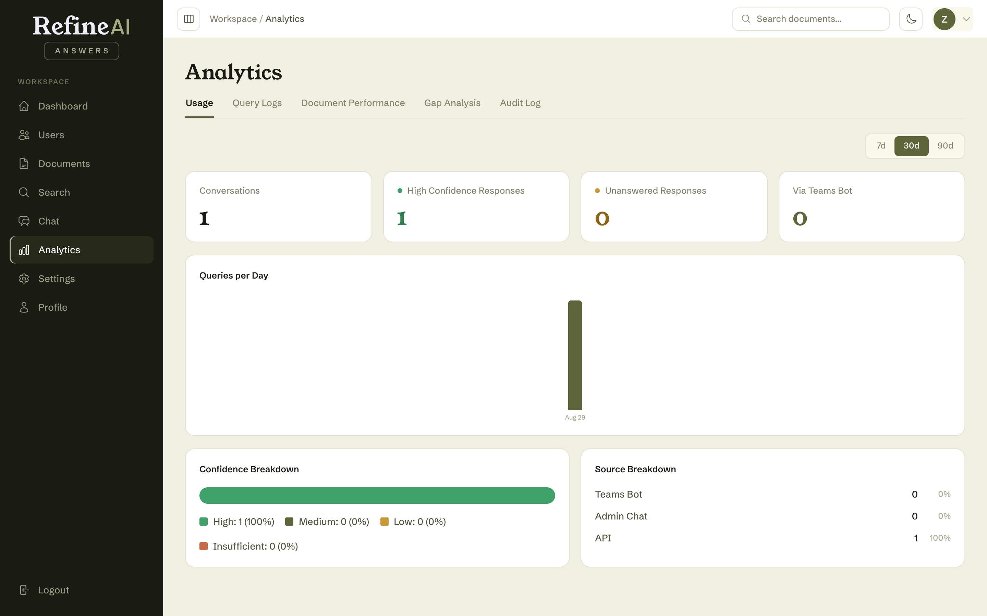Image resolution: width=987 pixels, height=616 pixels.
Task: Click the Source Breakdown heading
Action: point(635,469)
